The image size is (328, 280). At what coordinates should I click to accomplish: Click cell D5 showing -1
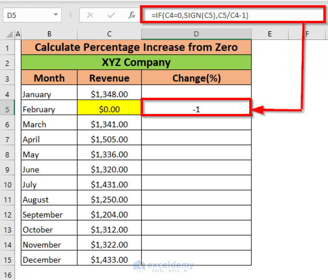coord(196,108)
